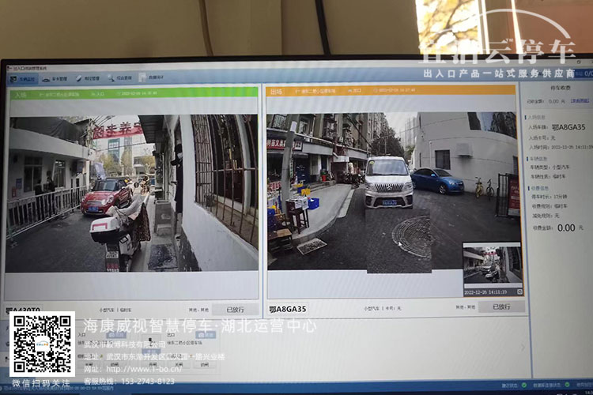593x395 pixels.
Task: Click the right arrow chevron in lane panel
Action: click(523, 347)
